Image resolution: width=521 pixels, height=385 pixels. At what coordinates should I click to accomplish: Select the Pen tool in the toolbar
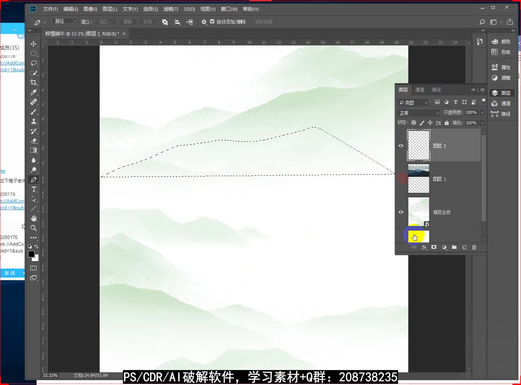(34, 179)
